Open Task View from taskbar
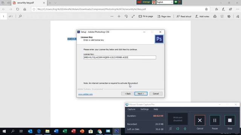 [x=21, y=131]
